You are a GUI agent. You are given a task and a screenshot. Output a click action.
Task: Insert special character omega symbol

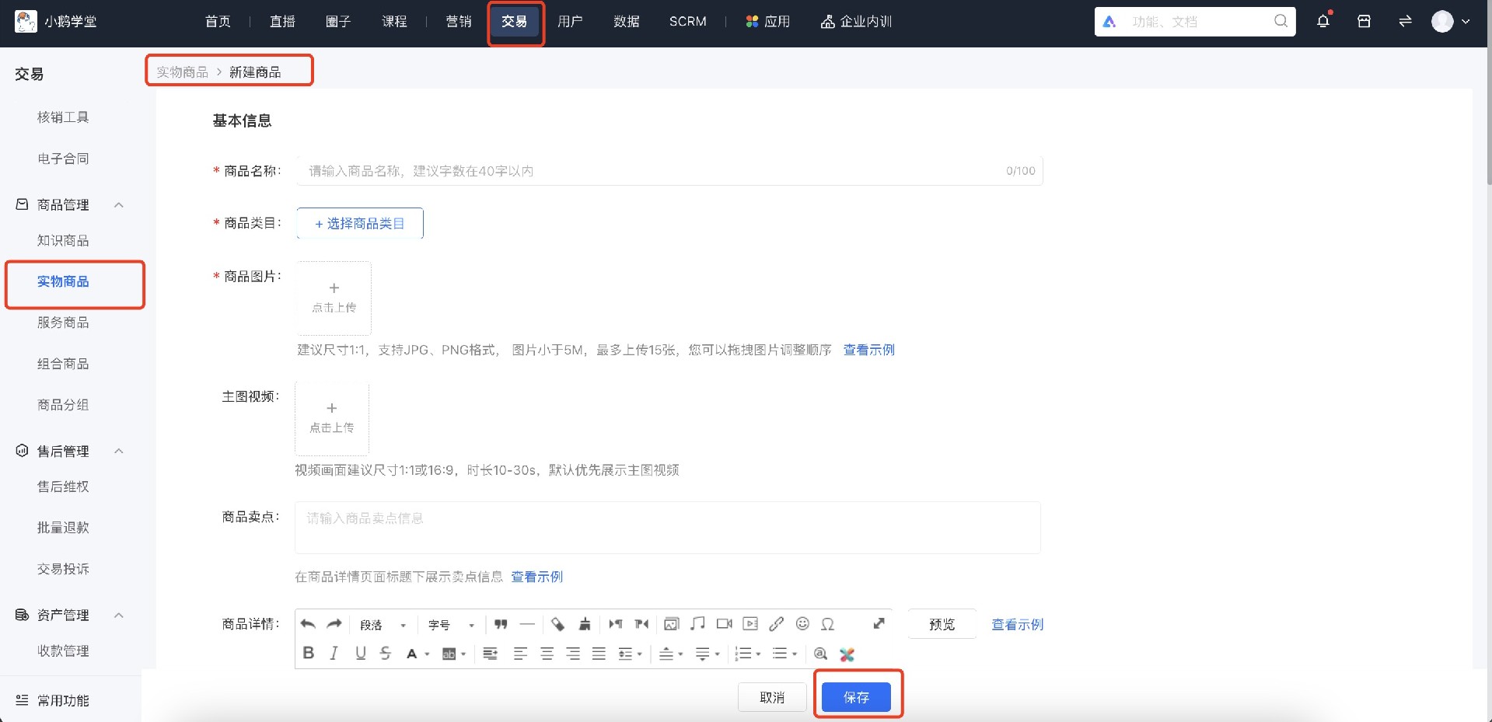pos(828,624)
